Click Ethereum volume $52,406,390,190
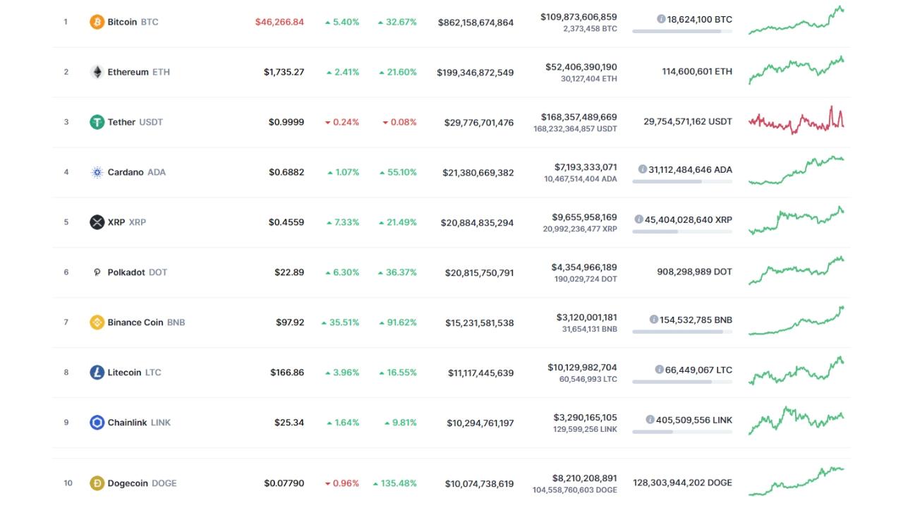The width and height of the screenshot is (903, 508). 581,66
